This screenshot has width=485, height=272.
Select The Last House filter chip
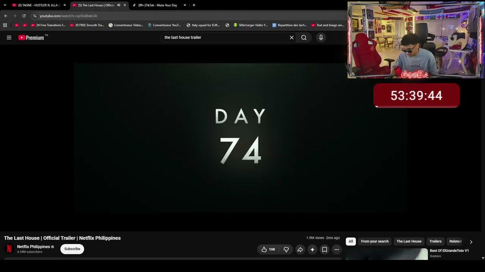409,241
